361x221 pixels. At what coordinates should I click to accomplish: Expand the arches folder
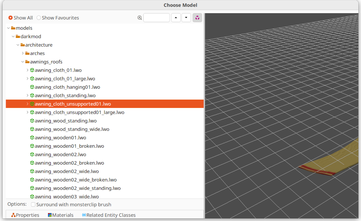coord(23,53)
